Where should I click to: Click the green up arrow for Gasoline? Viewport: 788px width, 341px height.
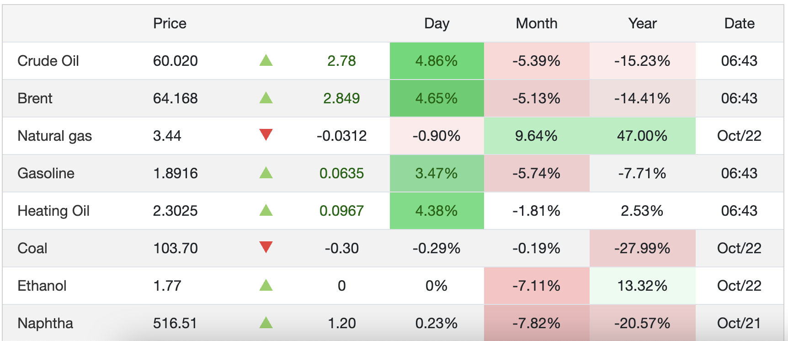266,173
